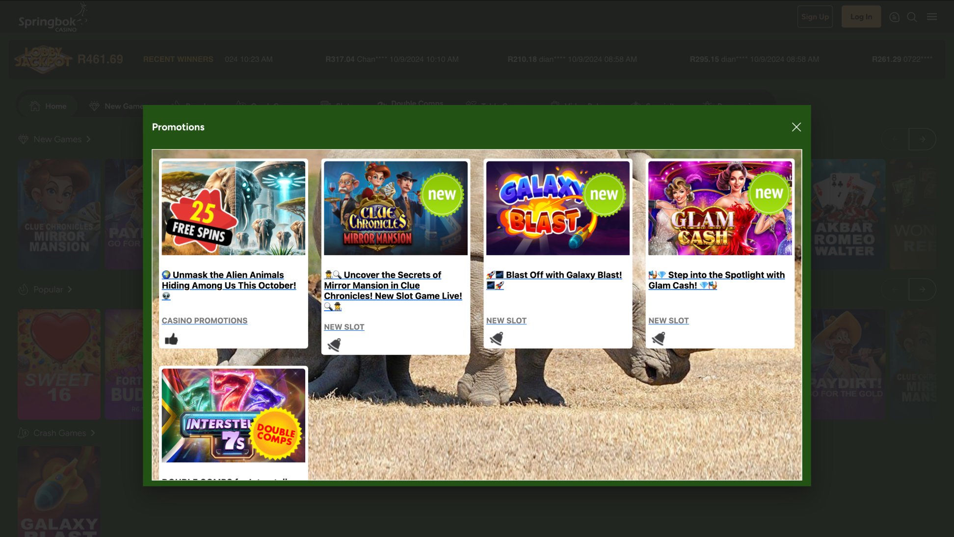Click megaphone icon under Galaxy Blast promo

496,339
